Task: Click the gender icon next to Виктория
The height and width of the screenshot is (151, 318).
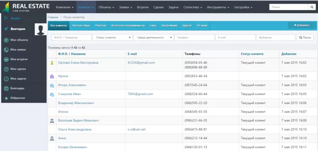Action: coord(6,29)
